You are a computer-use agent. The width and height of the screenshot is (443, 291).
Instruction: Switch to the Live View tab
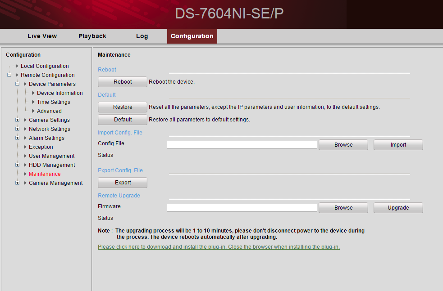click(x=42, y=36)
